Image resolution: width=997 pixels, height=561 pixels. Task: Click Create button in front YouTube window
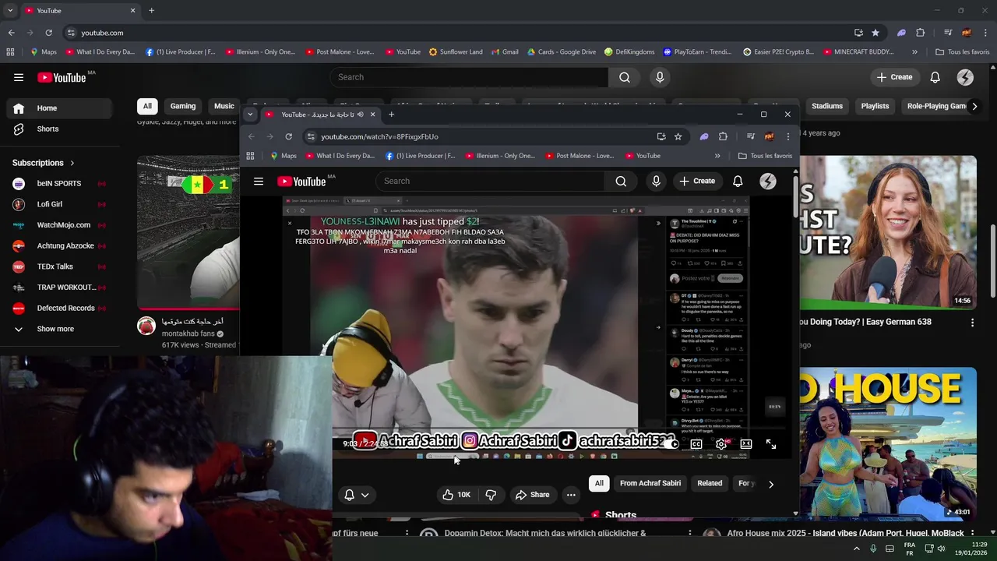point(697,181)
